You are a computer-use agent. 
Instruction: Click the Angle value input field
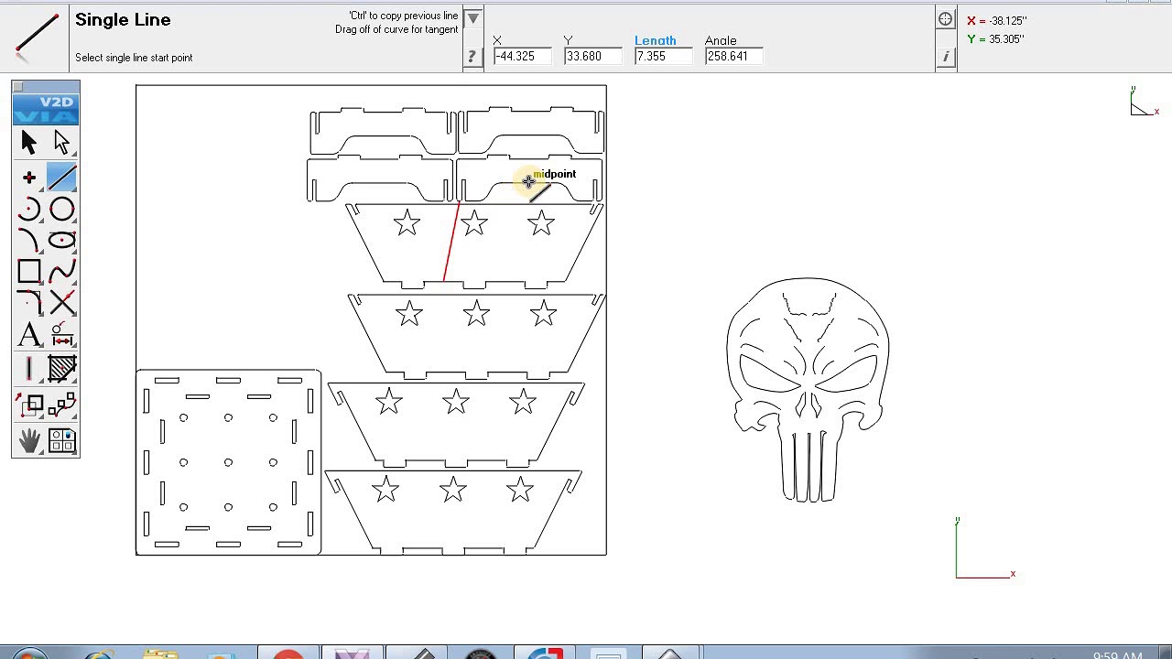coord(733,57)
